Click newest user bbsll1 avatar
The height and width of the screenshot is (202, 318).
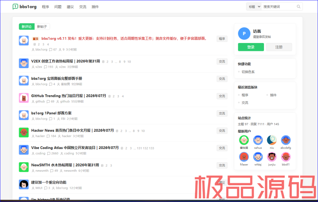[x=286, y=157]
